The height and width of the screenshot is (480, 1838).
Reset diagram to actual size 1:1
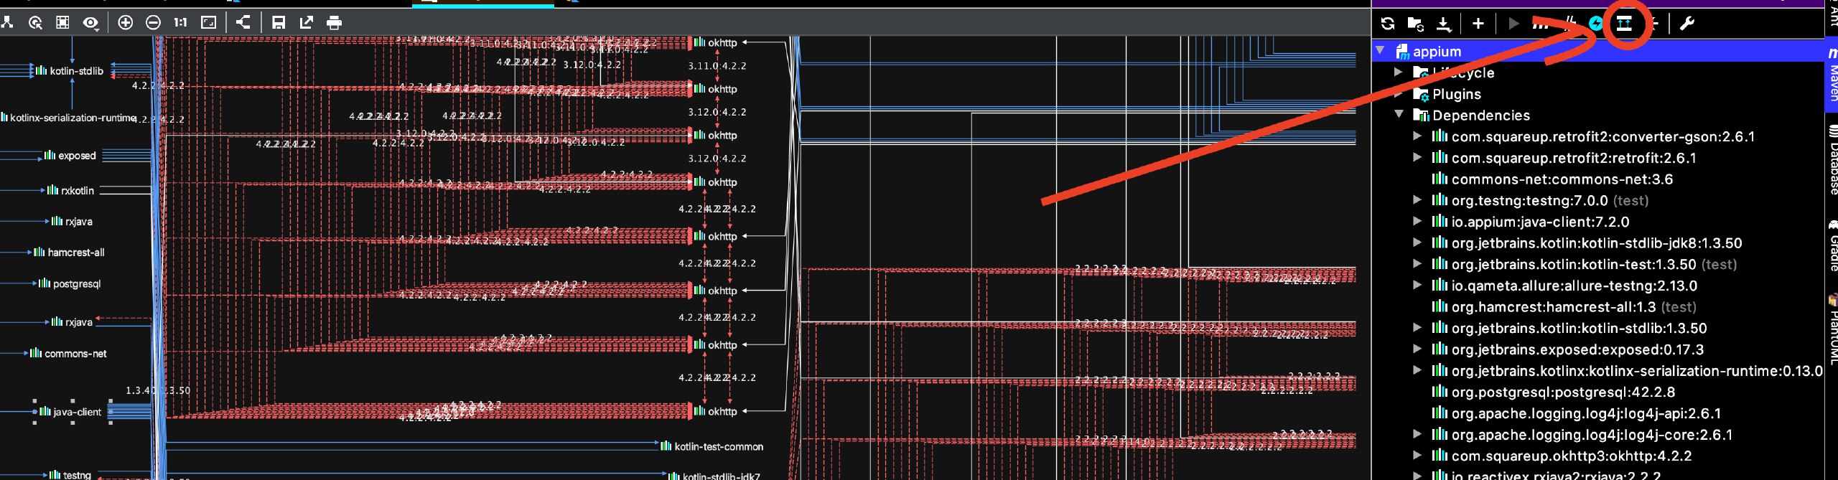click(x=180, y=23)
